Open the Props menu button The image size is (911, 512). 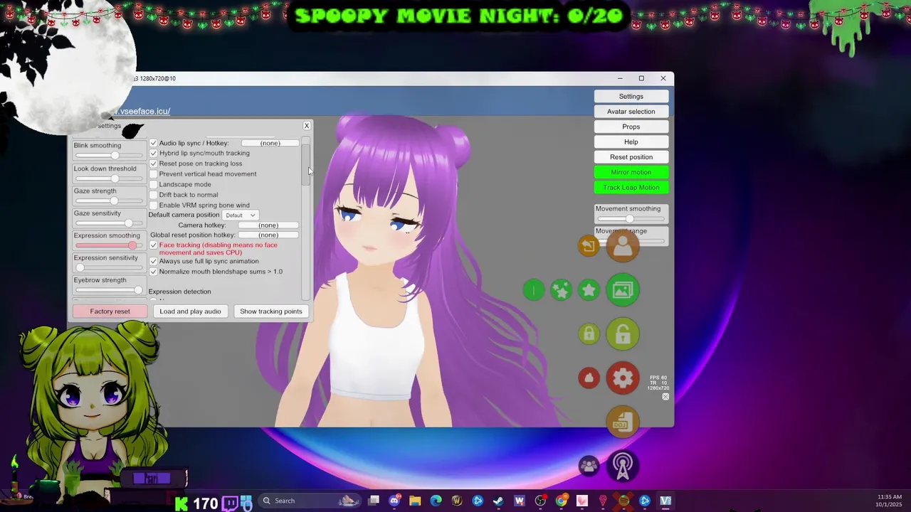pyautogui.click(x=631, y=127)
